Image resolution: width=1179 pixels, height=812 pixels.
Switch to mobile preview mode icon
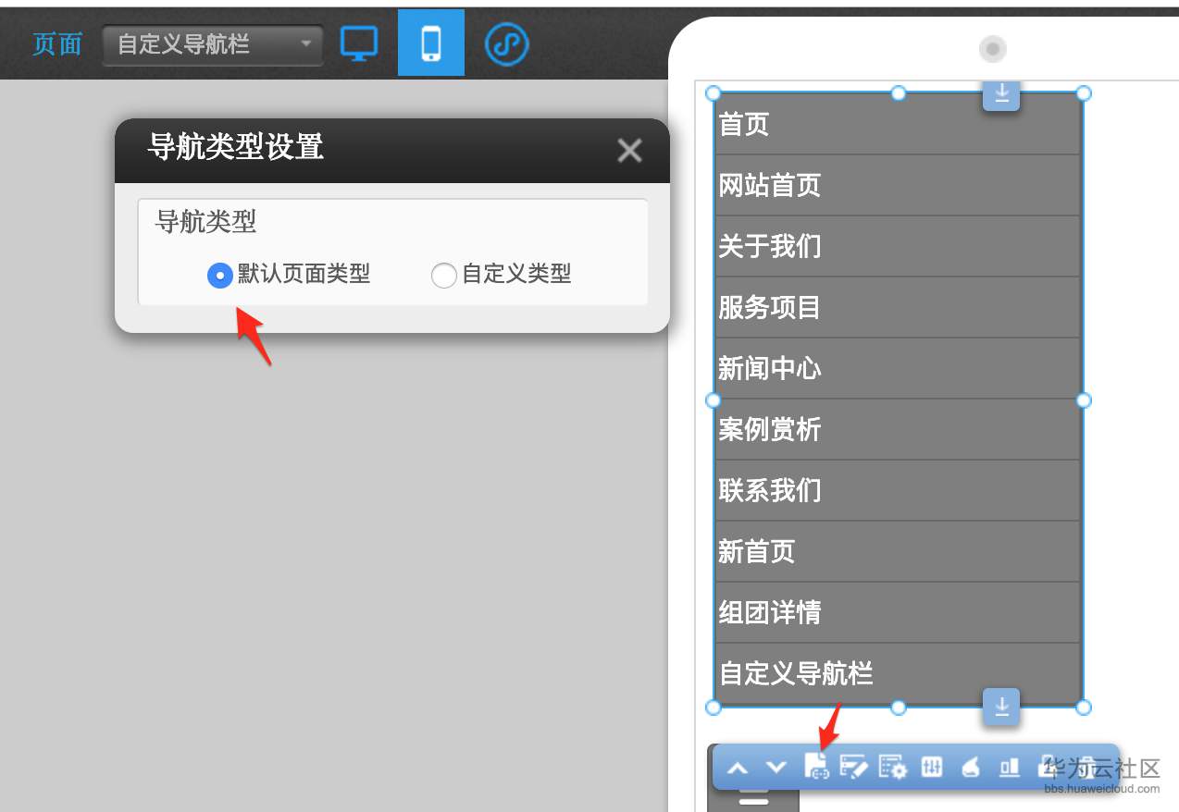coord(430,43)
